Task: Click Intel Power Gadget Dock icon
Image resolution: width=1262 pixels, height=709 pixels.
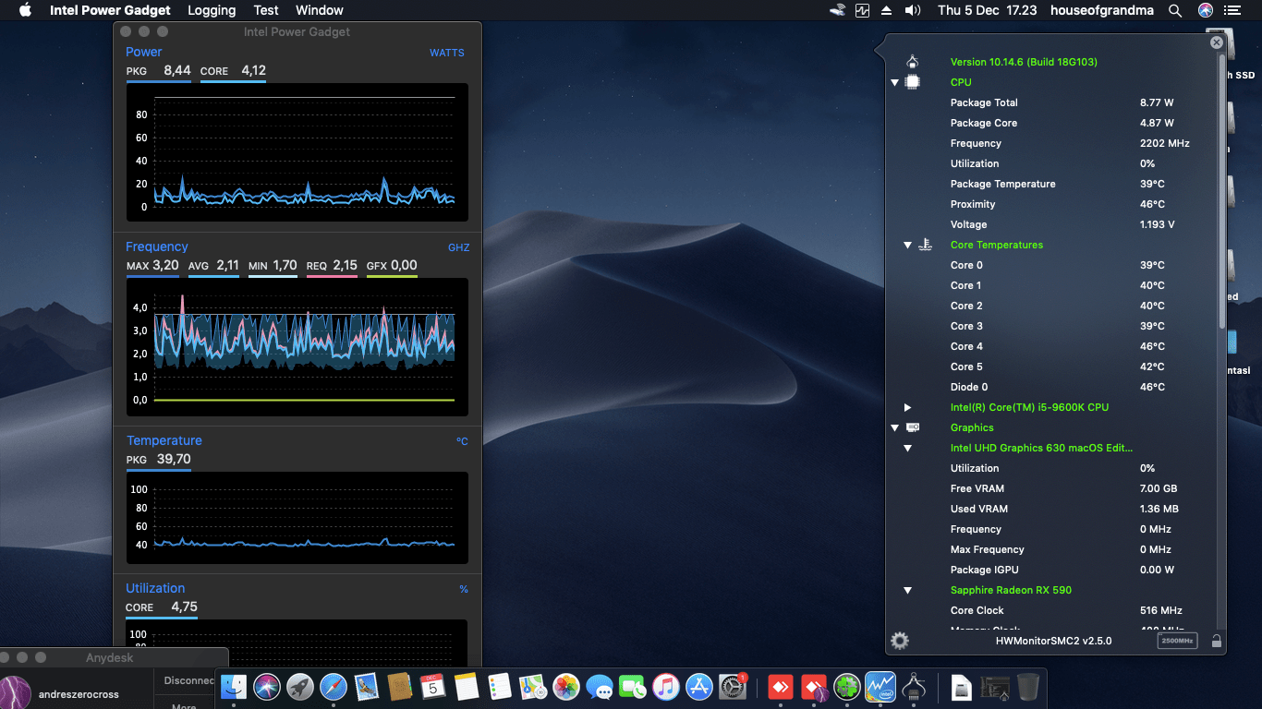Action: (x=880, y=687)
